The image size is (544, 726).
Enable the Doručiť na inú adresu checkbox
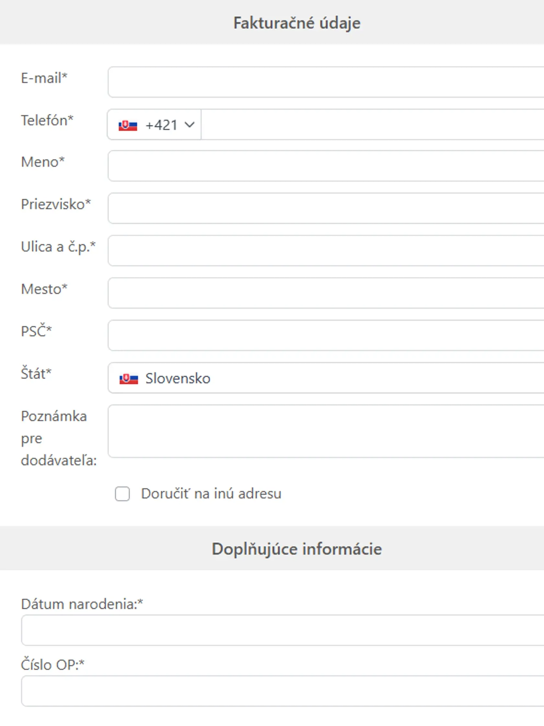click(x=122, y=494)
